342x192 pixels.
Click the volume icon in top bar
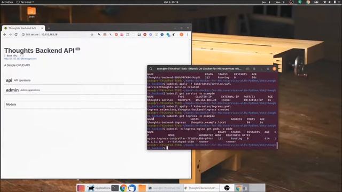[329, 2]
